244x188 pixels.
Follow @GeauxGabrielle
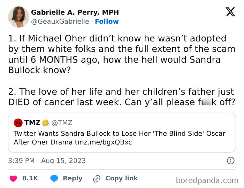pyautogui.click(x=107, y=22)
